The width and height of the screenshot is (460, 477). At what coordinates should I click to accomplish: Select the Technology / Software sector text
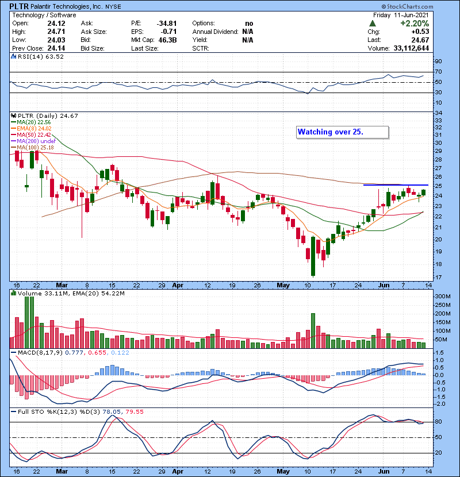[44, 15]
